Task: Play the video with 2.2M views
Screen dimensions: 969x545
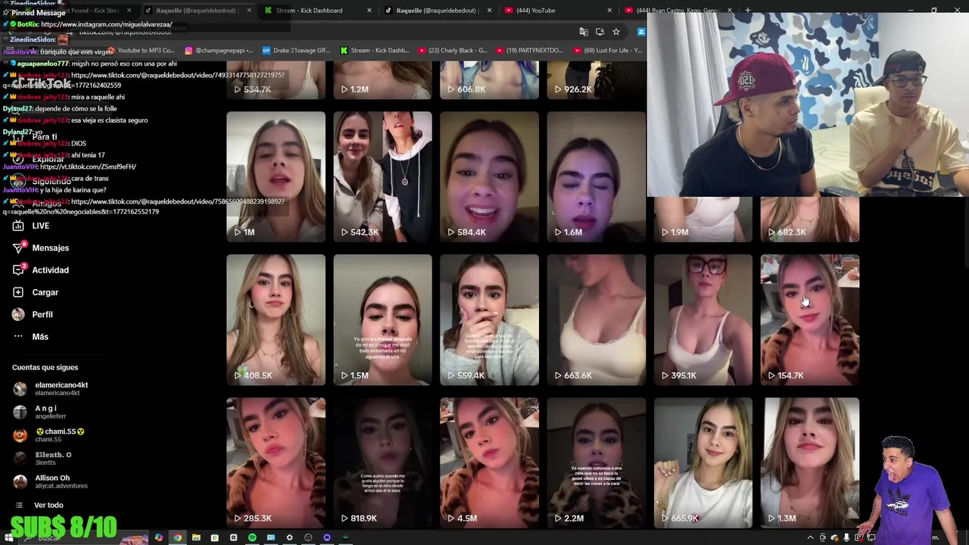Action: [596, 462]
